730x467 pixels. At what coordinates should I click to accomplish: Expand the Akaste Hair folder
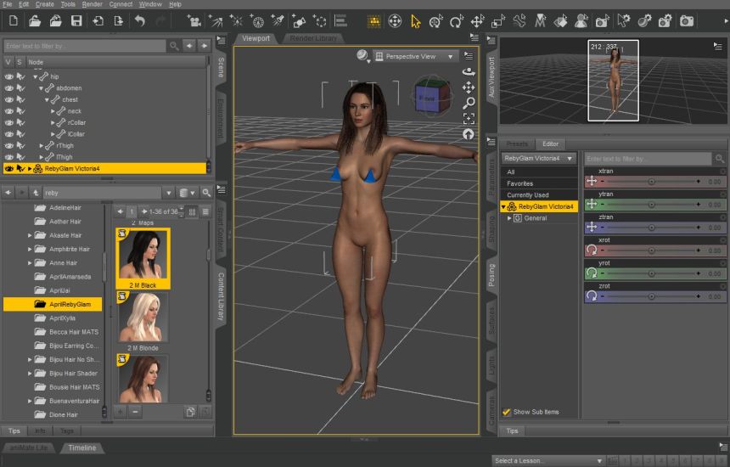point(30,235)
